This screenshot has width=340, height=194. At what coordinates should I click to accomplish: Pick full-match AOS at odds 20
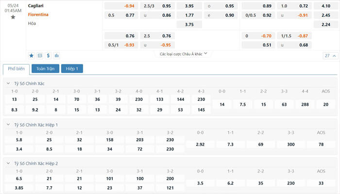point(326,105)
